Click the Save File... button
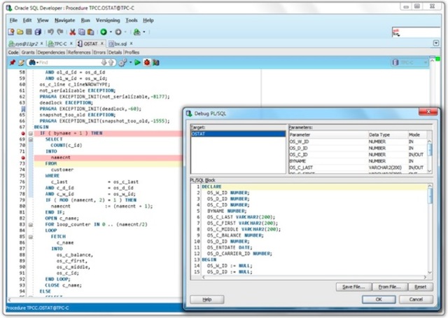The height and width of the screenshot is (318, 448). (353, 286)
